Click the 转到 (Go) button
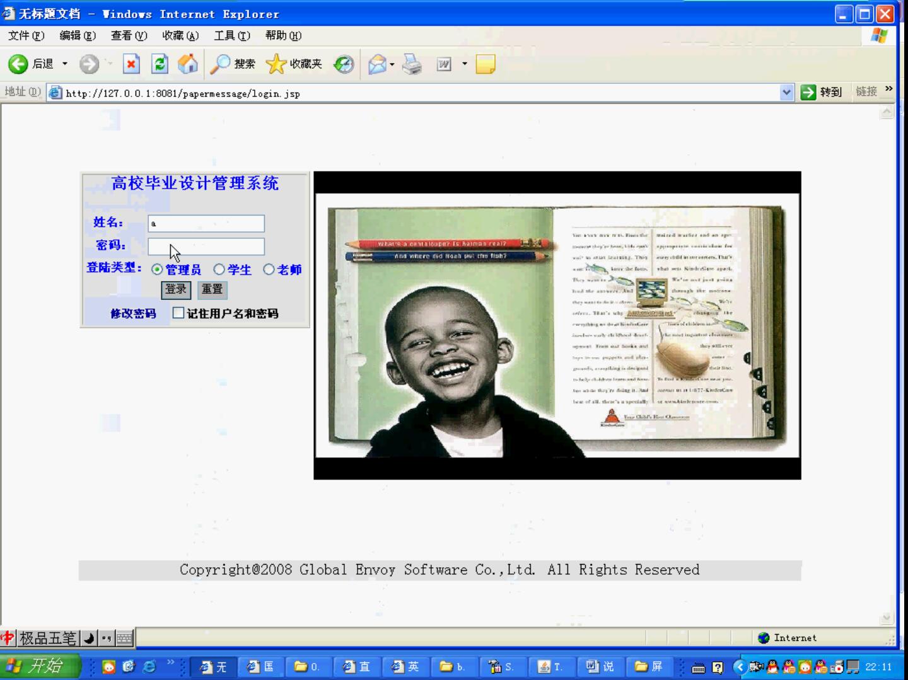This screenshot has height=680, width=908. pos(822,93)
